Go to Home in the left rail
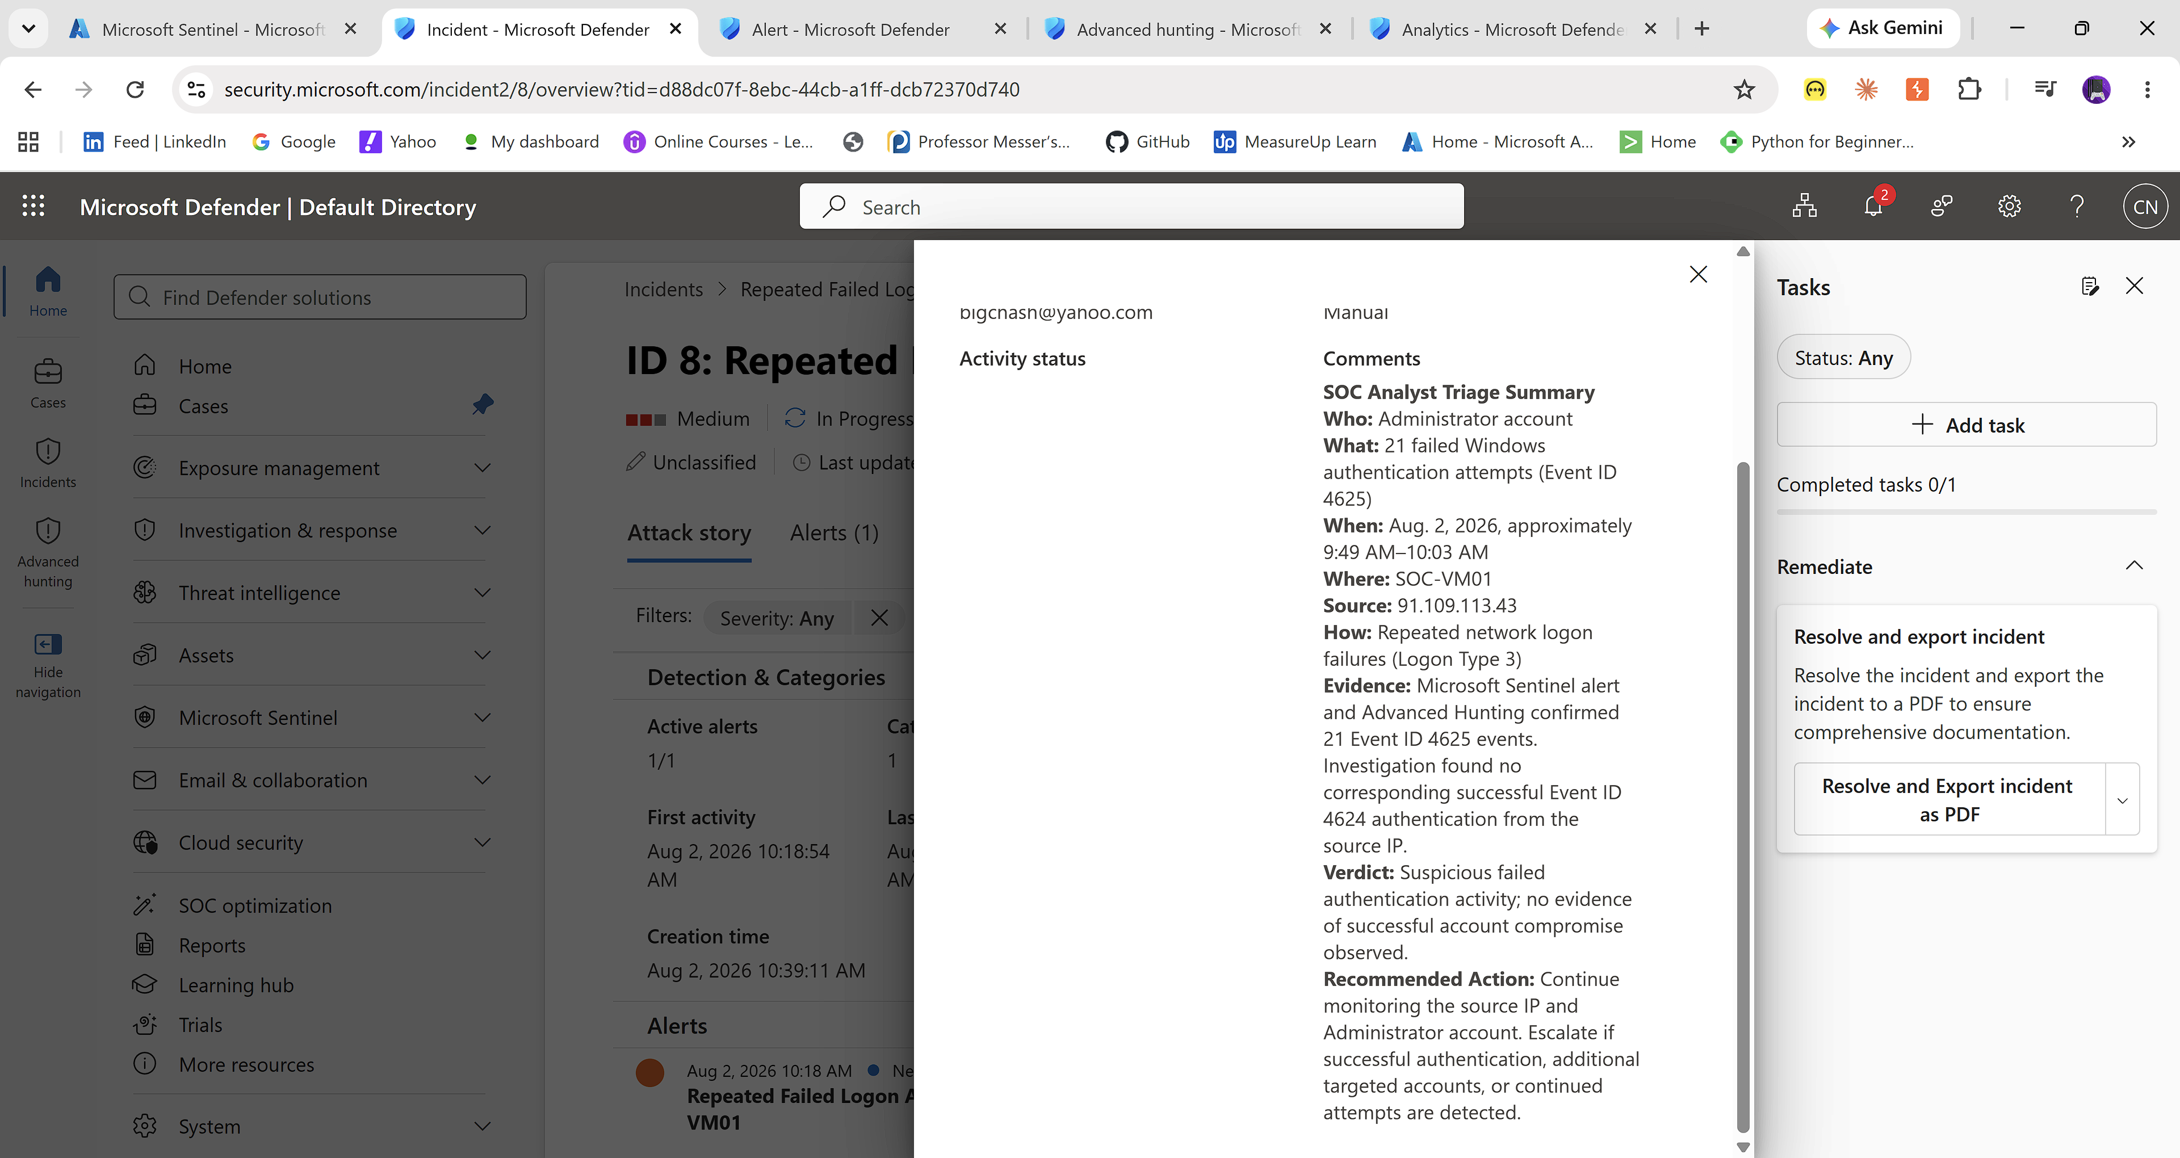This screenshot has height=1158, width=2180. point(48,291)
